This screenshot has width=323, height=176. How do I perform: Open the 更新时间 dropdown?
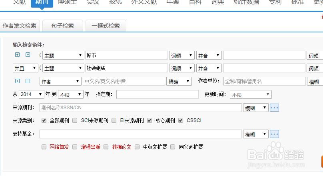[251, 94]
